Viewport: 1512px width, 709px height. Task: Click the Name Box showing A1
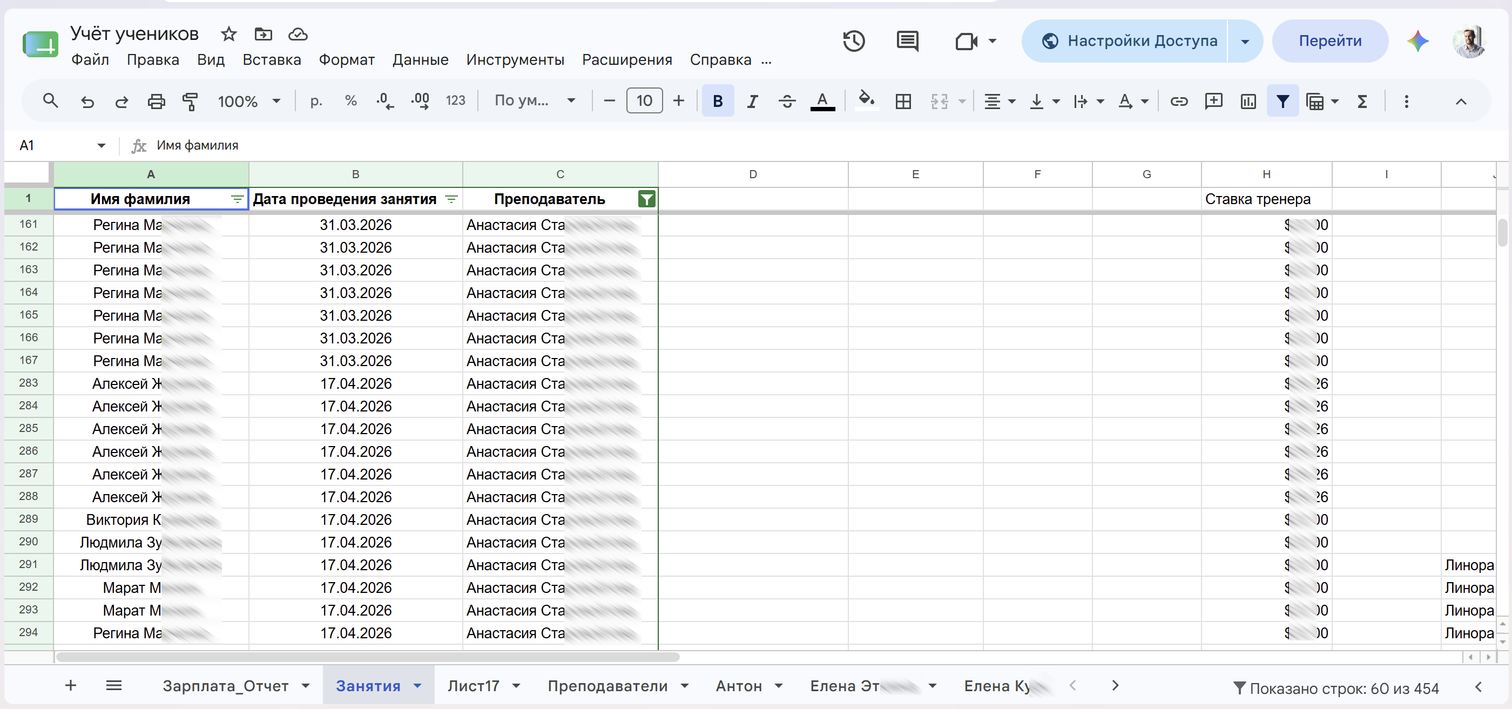coord(61,145)
